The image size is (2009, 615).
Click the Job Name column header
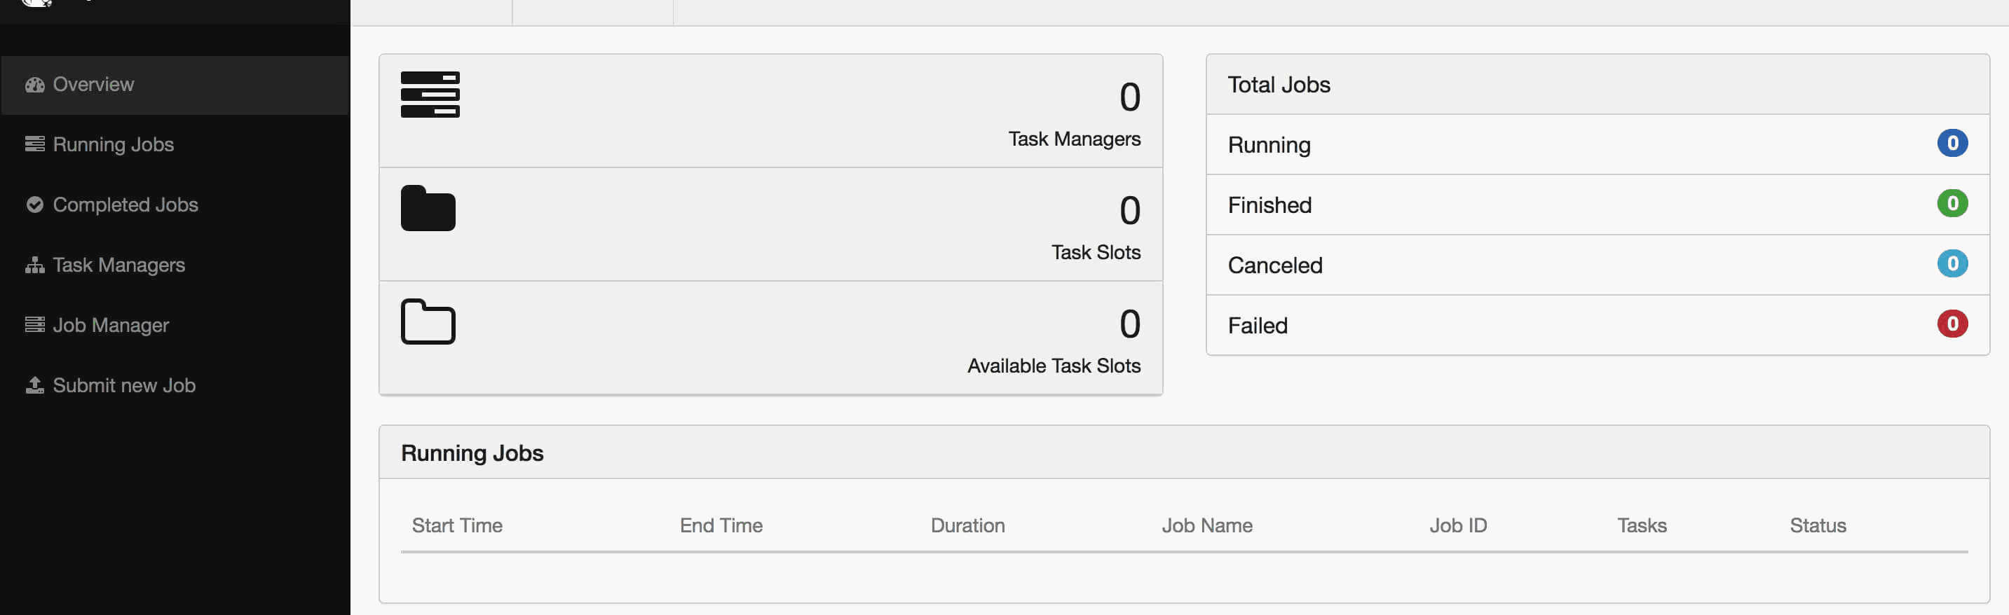[x=1206, y=526]
